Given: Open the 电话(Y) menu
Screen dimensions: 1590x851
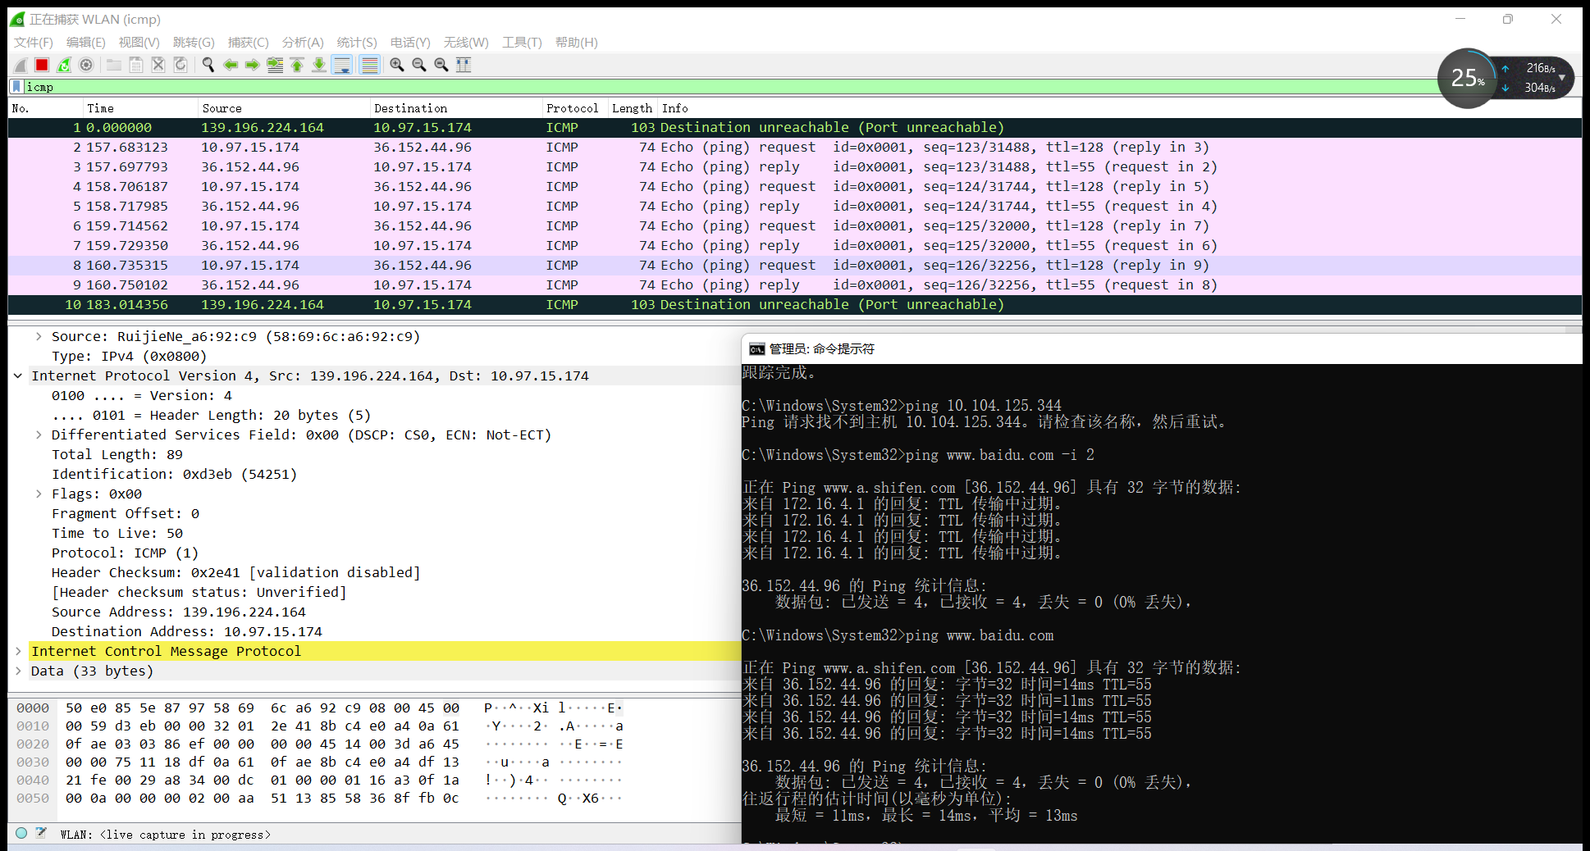Looking at the screenshot, I should click(410, 42).
